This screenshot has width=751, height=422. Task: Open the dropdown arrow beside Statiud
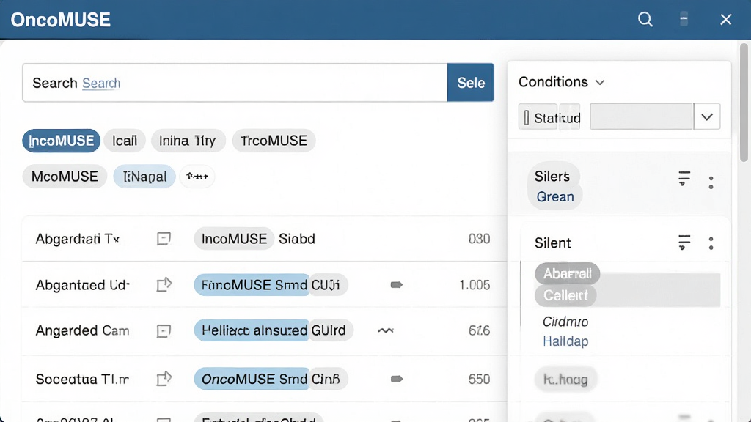tap(707, 116)
